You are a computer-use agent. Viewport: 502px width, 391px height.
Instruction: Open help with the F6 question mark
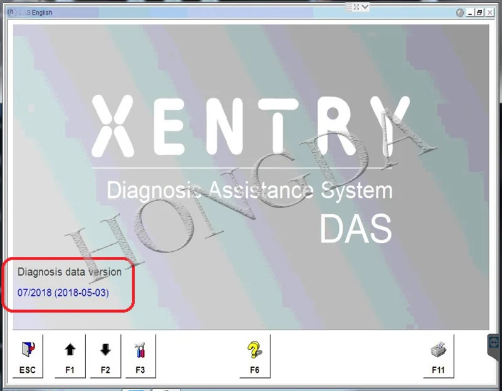pos(255,356)
